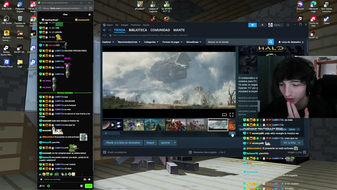Click the Seguir button
This screenshot has width=337, height=190.
150,143
